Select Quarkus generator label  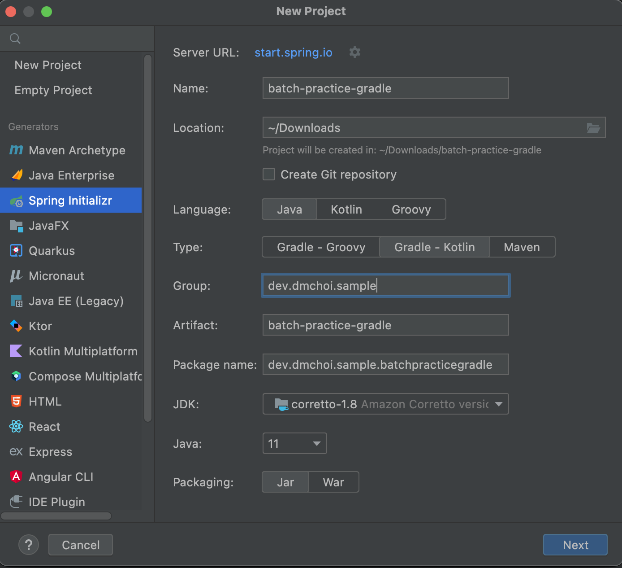coord(52,251)
